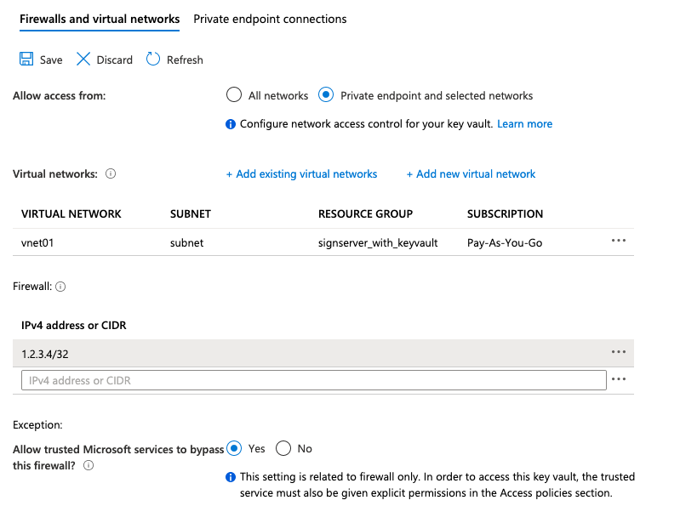
Task: Open the Learn more link
Action: [x=524, y=123]
